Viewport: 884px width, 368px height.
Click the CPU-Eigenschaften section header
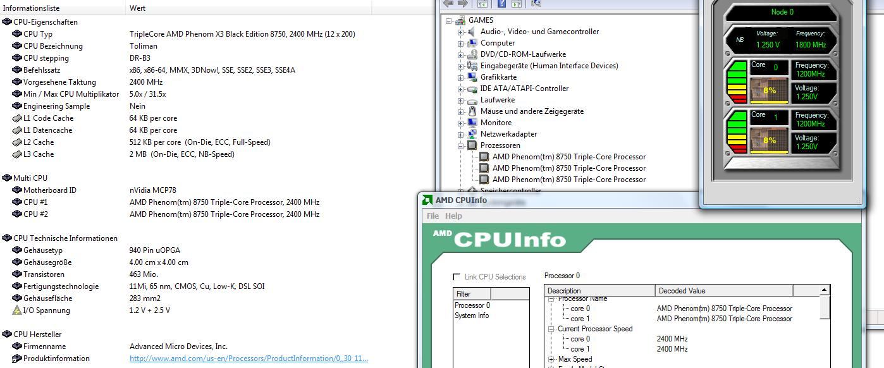click(46, 22)
